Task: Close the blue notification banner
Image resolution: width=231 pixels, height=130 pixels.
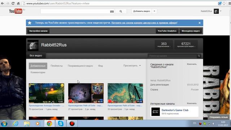Action: (200, 23)
